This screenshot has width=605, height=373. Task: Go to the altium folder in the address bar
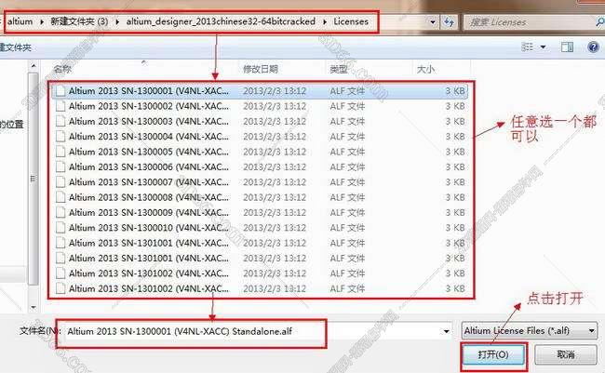click(20, 21)
